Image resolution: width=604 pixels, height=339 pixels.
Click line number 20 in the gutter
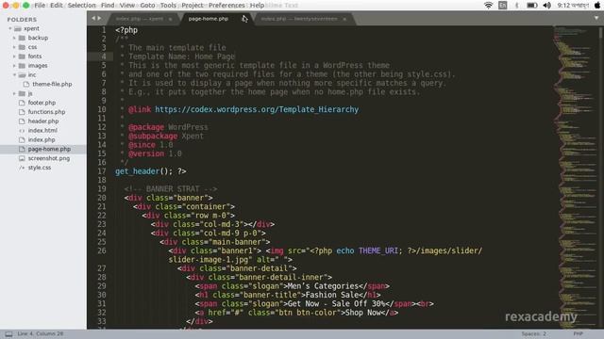(x=101, y=198)
